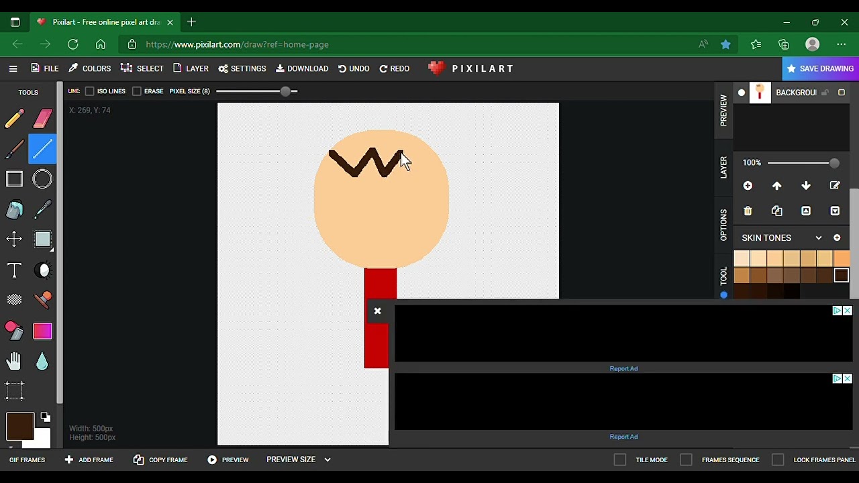
Task: Click the Redo button
Action: 395,68
